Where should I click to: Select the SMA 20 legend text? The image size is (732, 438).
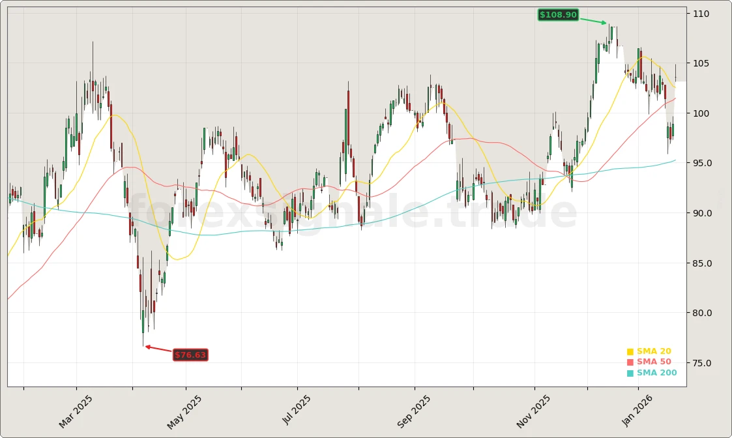(654, 351)
